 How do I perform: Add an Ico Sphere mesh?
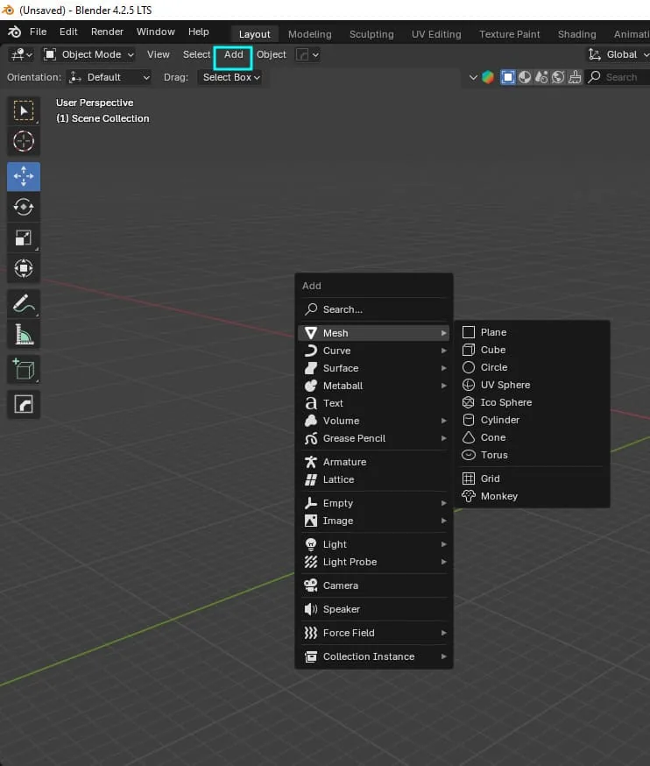click(x=532, y=402)
